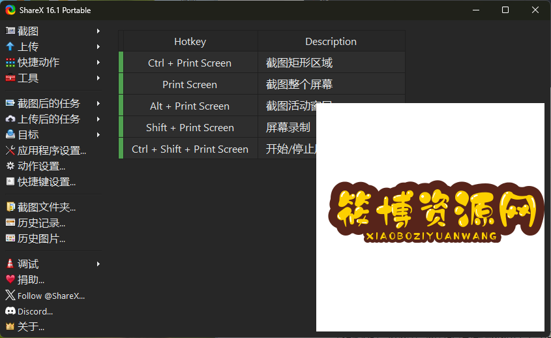Click the 历史记录 history icon
This screenshot has width=551, height=338.
10,223
